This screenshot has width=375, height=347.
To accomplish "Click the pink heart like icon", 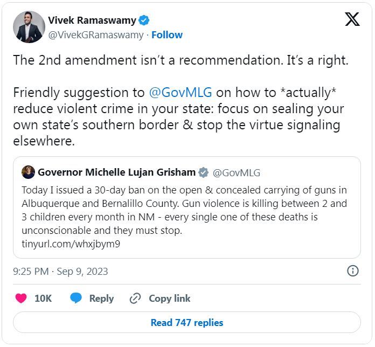I will pyautogui.click(x=21, y=299).
